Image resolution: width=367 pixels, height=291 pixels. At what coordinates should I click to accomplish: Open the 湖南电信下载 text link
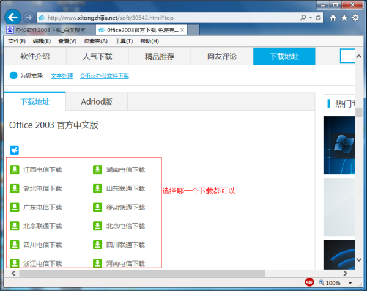click(125, 170)
